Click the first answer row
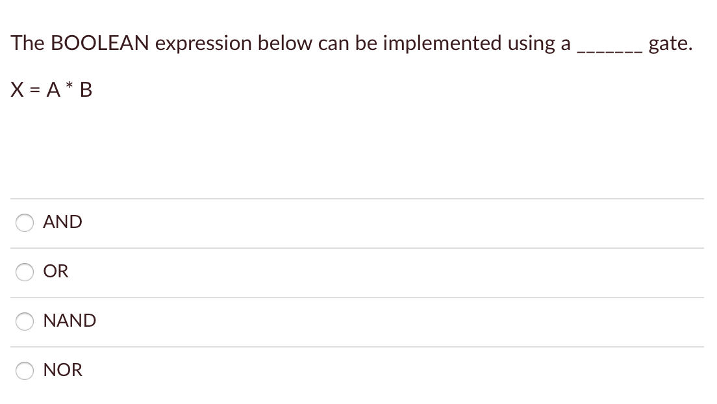Viewport: 717px width, 404px height. 357,223
